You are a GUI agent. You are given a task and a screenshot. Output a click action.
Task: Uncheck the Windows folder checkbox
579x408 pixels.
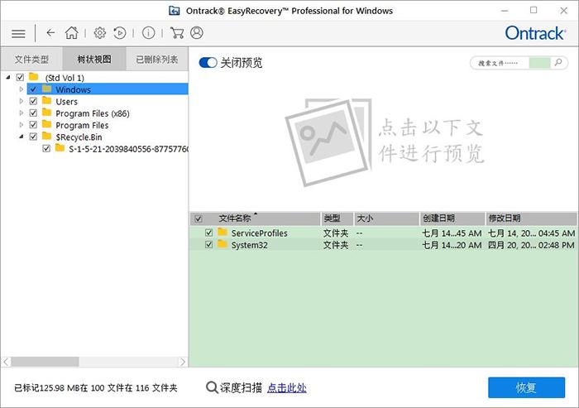pyautogui.click(x=33, y=89)
